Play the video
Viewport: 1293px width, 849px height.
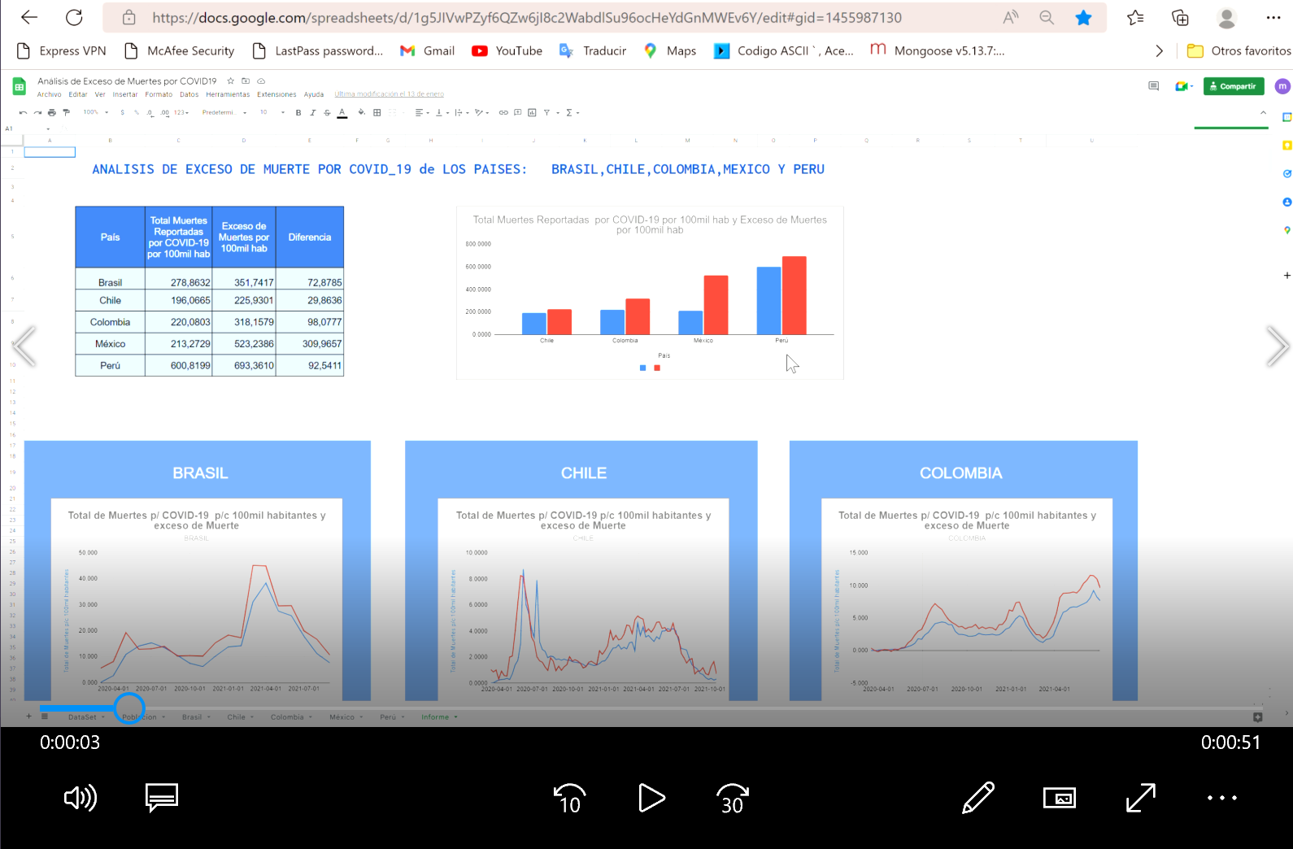(651, 799)
